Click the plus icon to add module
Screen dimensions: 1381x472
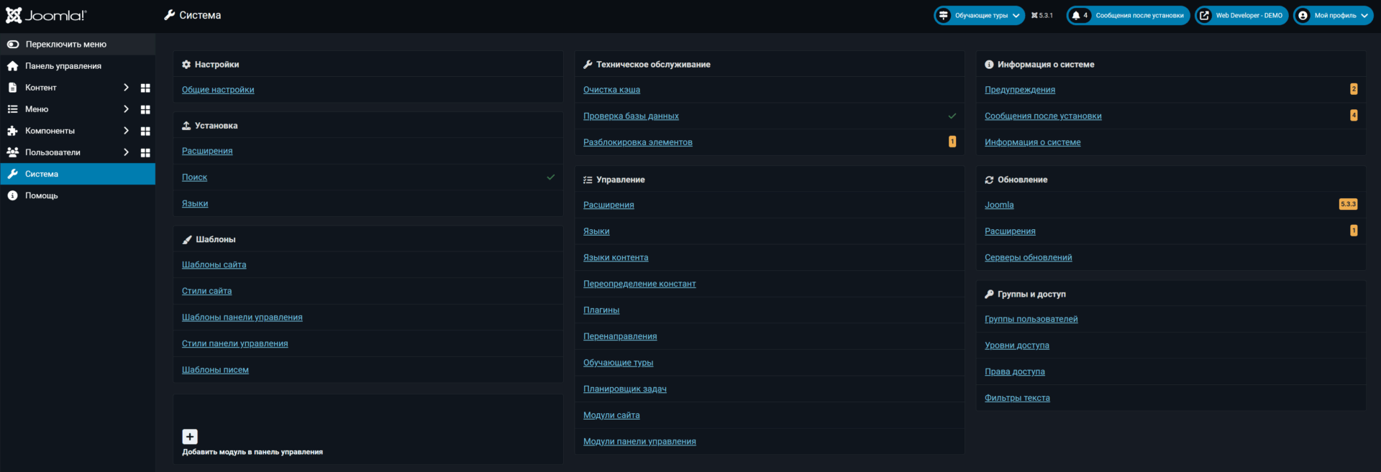tap(190, 436)
